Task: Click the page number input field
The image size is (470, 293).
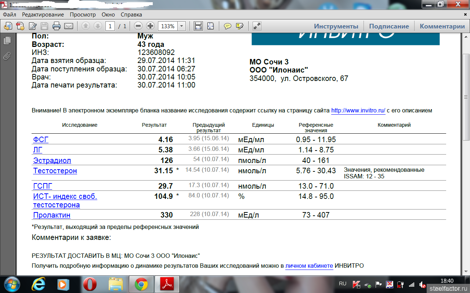Action: 110,26
